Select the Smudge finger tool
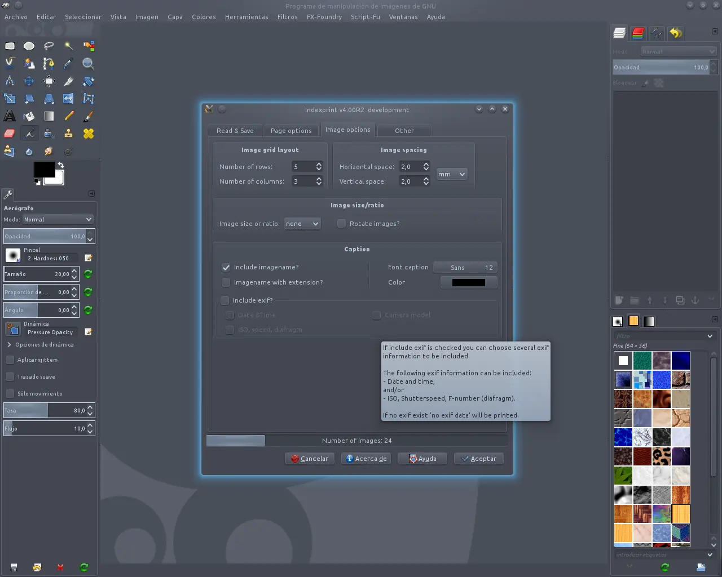This screenshot has height=577, width=722. (49, 151)
